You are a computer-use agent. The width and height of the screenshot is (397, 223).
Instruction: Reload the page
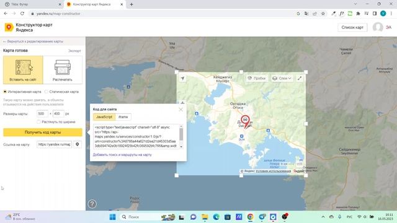[x=22, y=14]
